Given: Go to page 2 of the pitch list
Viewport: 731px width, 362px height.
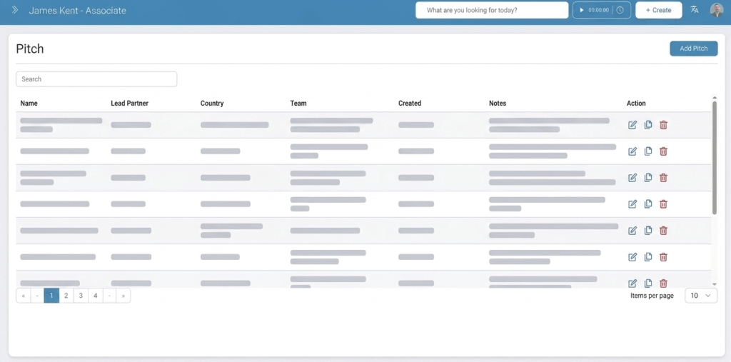Looking at the screenshot, I should click(66, 296).
